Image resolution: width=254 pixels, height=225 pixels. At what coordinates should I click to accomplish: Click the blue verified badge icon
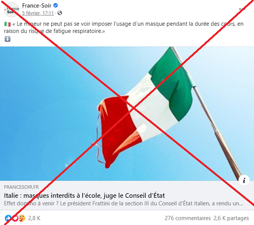tap(56, 6)
